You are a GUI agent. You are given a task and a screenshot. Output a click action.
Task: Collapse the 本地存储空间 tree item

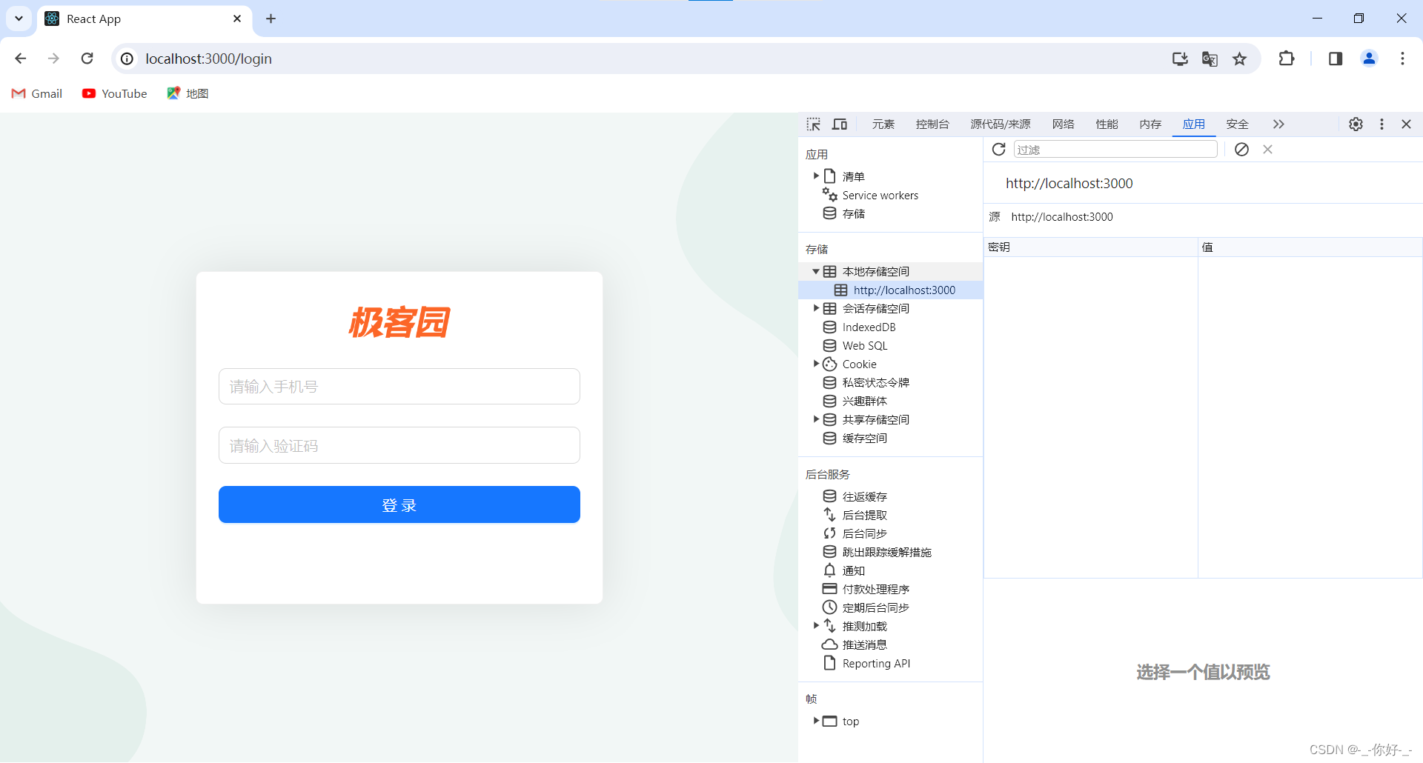815,271
